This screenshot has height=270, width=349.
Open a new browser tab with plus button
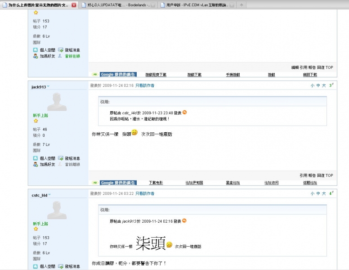[x=242, y=5]
